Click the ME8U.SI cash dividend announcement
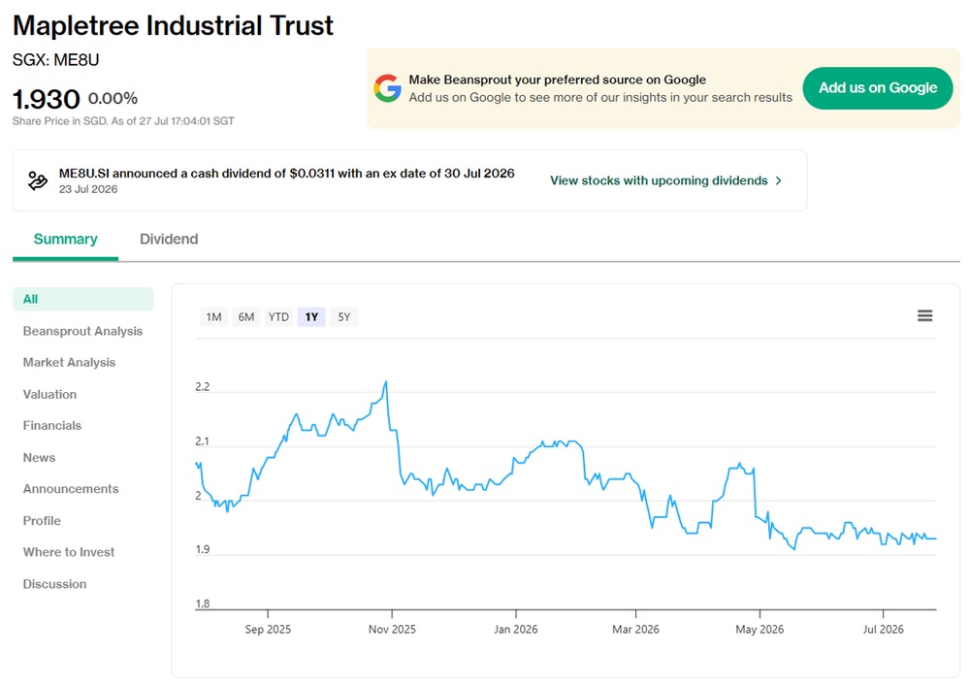 tap(286, 174)
